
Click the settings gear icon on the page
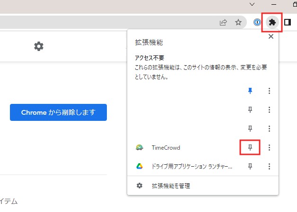[x=39, y=46]
